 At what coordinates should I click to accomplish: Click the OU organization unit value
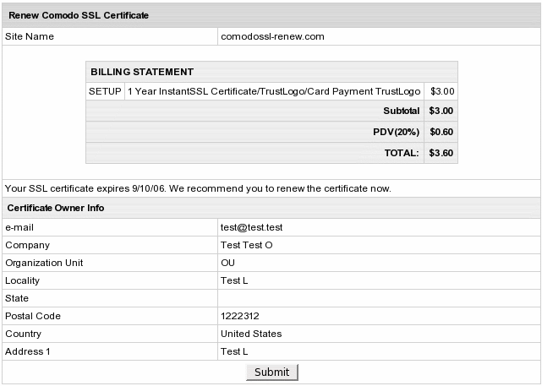pos(227,263)
